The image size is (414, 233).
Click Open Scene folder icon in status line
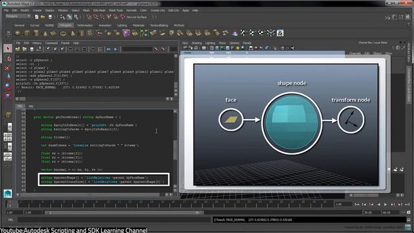pos(43,17)
